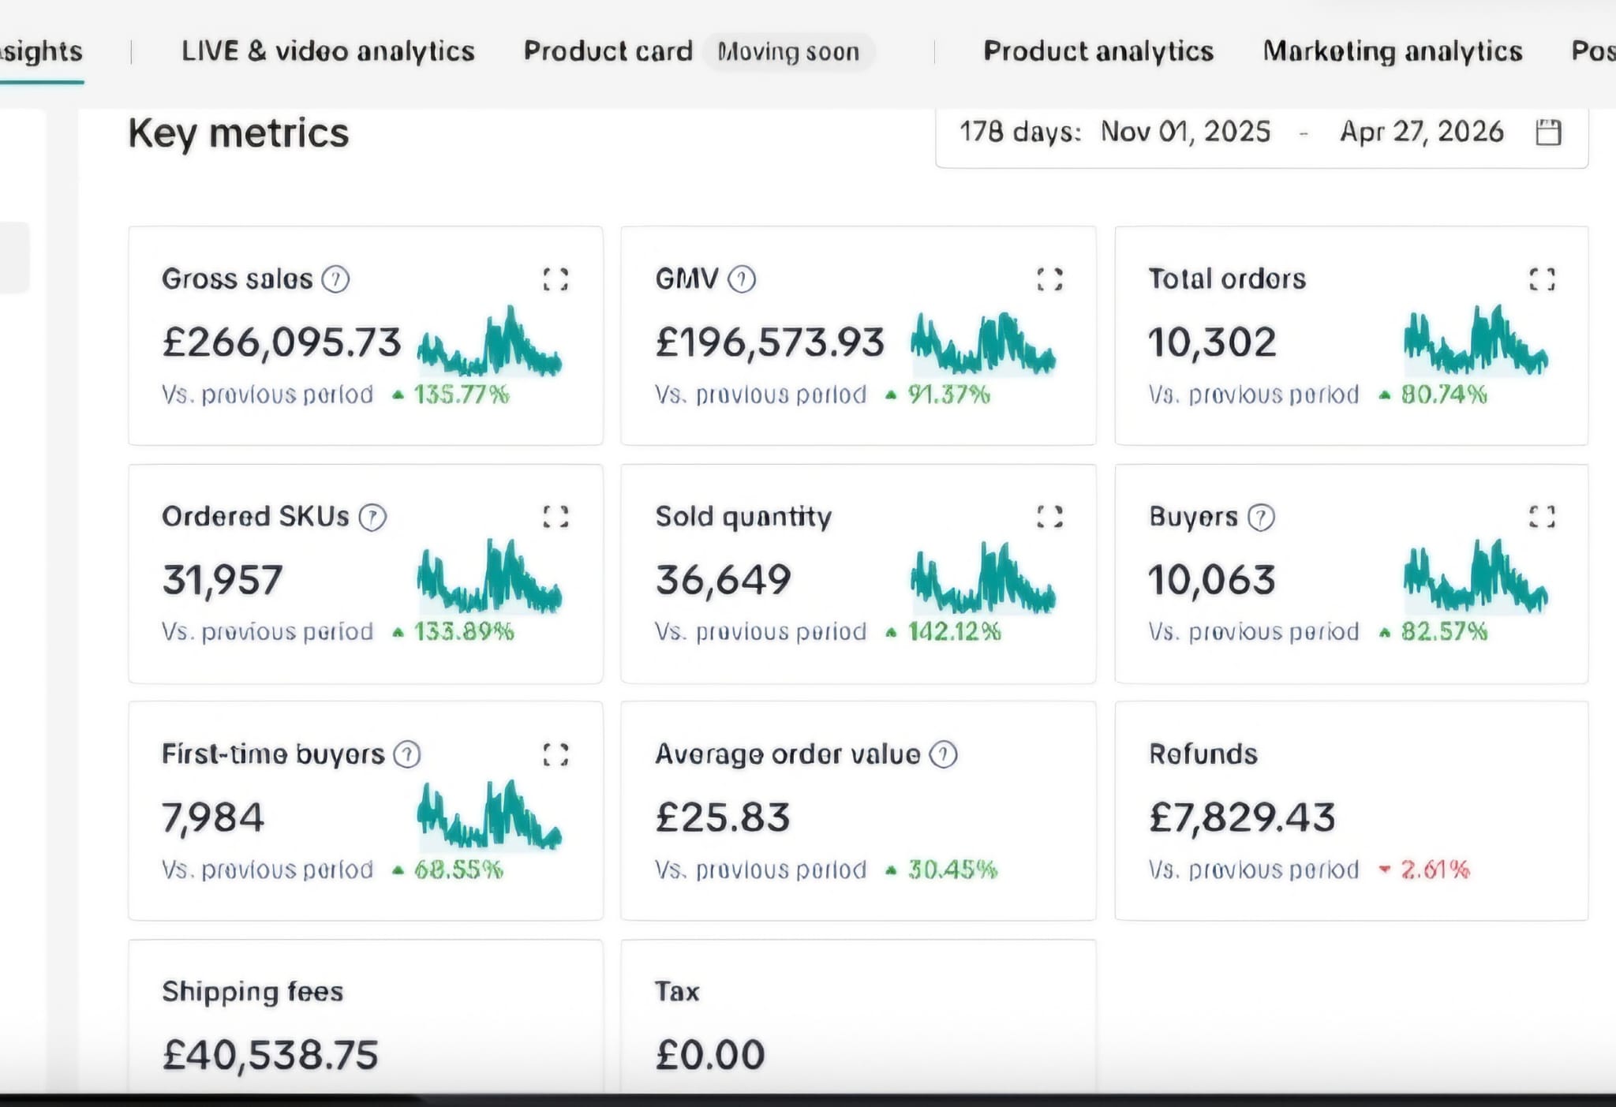Click the £196,573.93 GMV value
The image size is (1616, 1107).
click(770, 342)
